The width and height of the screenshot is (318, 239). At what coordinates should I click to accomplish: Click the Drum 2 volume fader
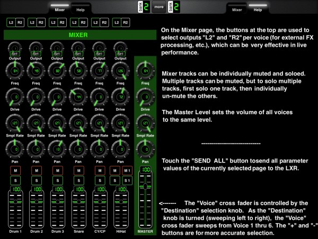point(37,209)
